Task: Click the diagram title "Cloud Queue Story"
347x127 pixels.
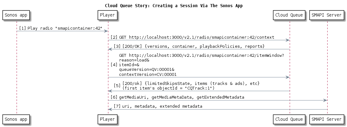Action: [173, 6]
